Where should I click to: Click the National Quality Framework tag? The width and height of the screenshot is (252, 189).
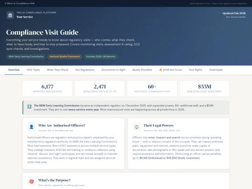coord(65,56)
